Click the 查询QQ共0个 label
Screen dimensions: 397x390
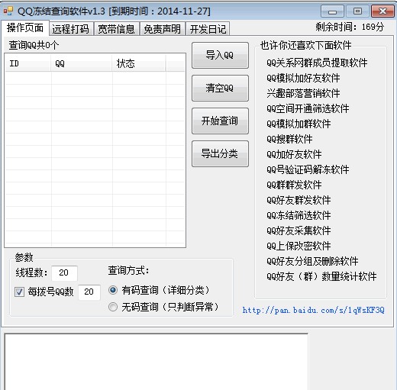[34, 45]
